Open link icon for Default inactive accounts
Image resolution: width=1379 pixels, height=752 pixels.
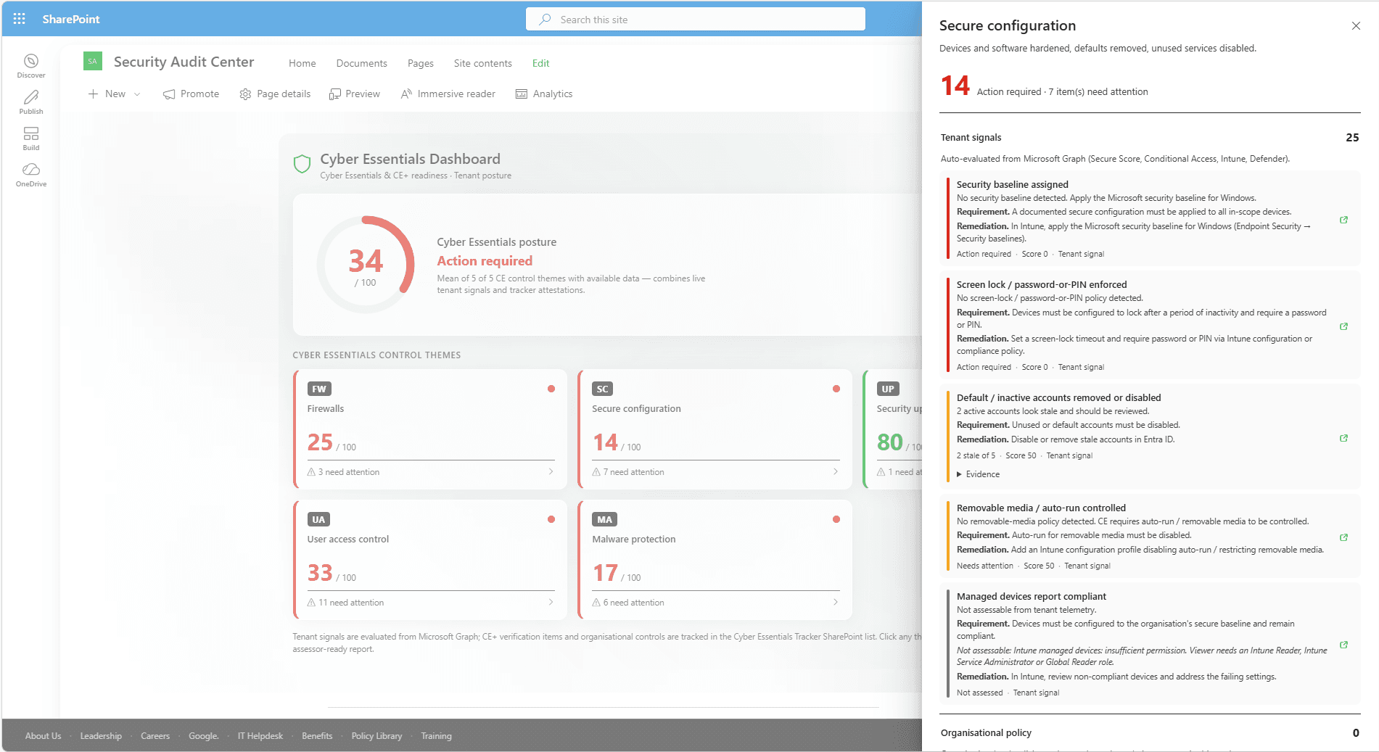1343,438
